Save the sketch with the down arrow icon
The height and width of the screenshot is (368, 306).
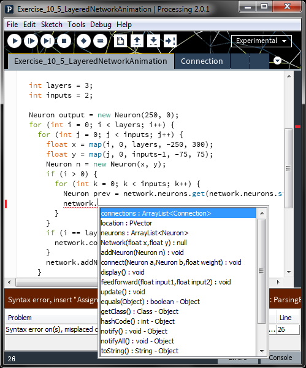click(x=153, y=41)
